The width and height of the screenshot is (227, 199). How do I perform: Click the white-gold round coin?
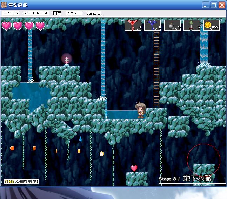tap(102, 153)
